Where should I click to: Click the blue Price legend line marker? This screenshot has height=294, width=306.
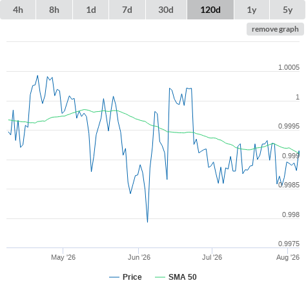coord(114,277)
